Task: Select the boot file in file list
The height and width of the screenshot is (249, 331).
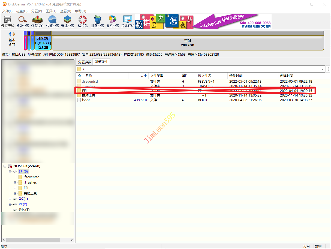Action: click(x=86, y=100)
